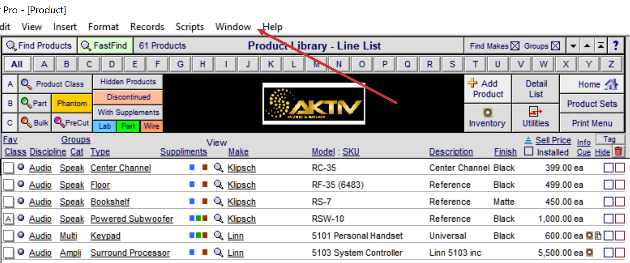630x263 pixels.
Task: Click document cue icon on 5101 Personal Handset row
Action: tap(598, 236)
